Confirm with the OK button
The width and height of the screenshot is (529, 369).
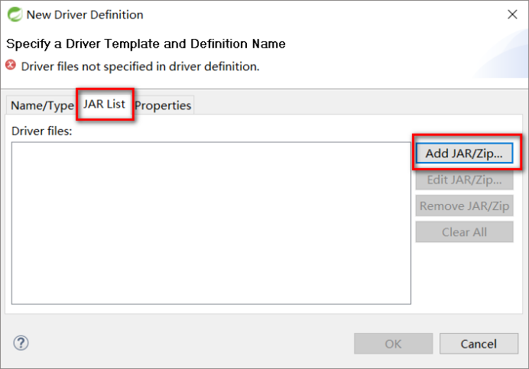394,344
